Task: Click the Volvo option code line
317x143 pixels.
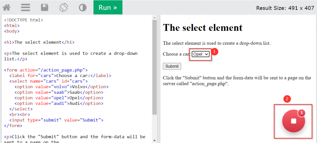Action: (x=62, y=87)
